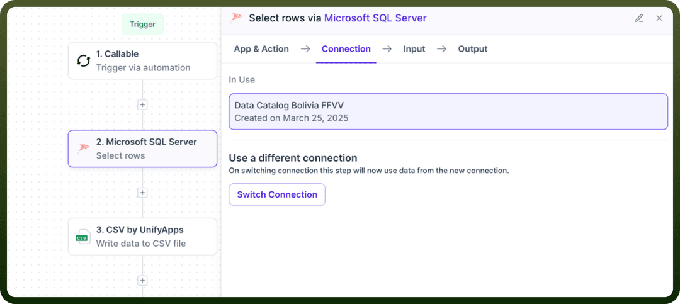680x304 pixels.
Task: Add step below CSV by UnifyApps
Action: tap(142, 281)
